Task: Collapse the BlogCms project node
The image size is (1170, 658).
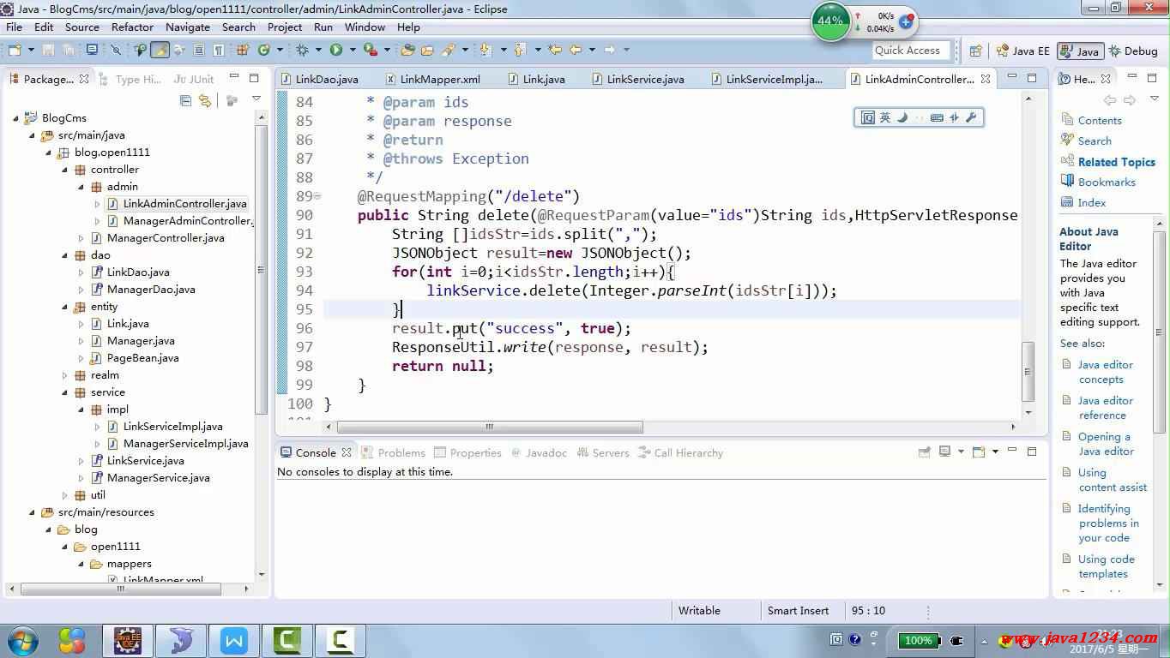Action: [x=15, y=117]
